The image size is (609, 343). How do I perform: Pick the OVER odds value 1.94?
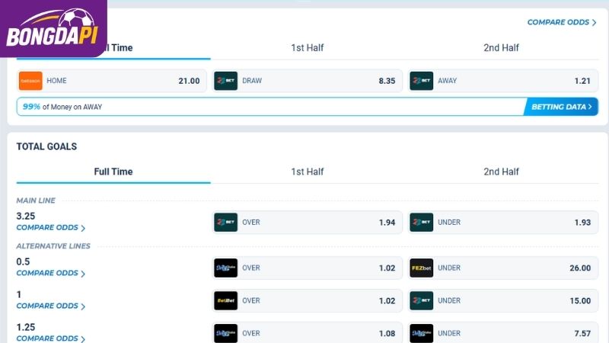[x=387, y=223]
